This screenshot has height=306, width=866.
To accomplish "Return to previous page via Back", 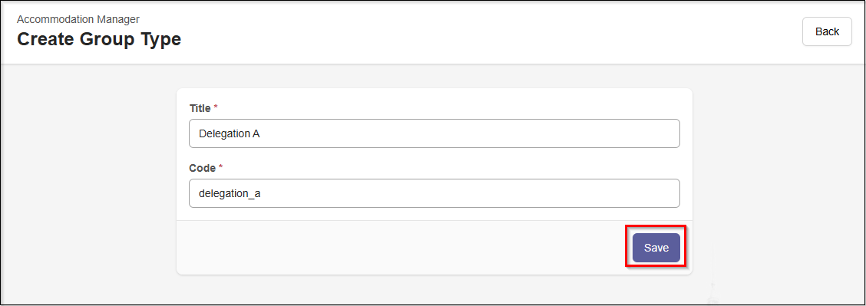I will [827, 31].
